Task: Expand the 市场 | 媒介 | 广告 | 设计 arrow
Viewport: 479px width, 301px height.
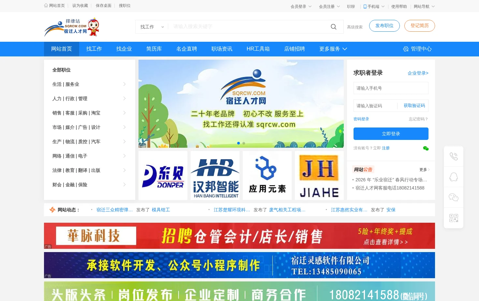Action: tap(124, 127)
